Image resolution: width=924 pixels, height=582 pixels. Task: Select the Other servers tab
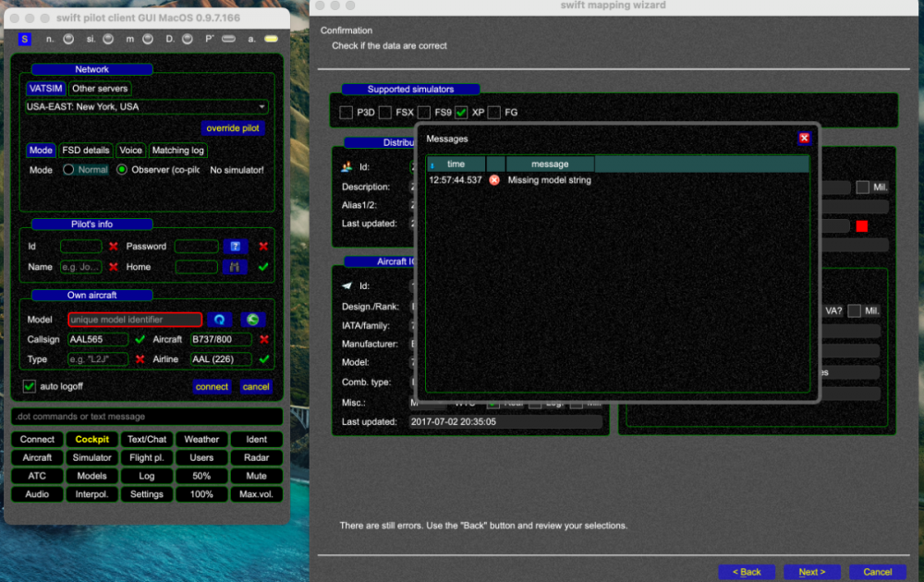tap(99, 88)
